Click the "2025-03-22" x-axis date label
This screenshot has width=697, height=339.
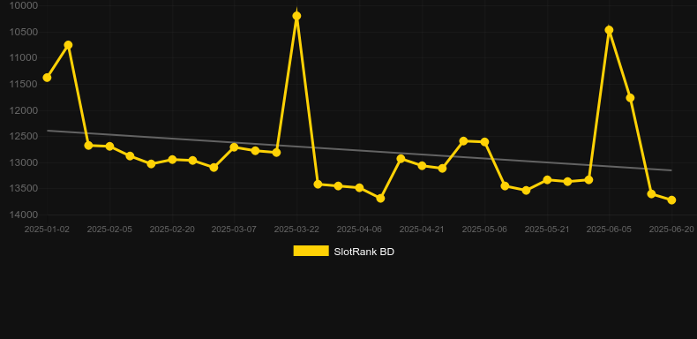[296, 230]
